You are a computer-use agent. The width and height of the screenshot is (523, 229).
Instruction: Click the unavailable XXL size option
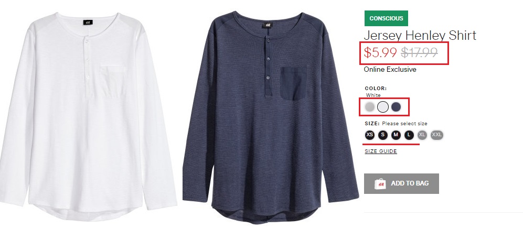[436, 135]
